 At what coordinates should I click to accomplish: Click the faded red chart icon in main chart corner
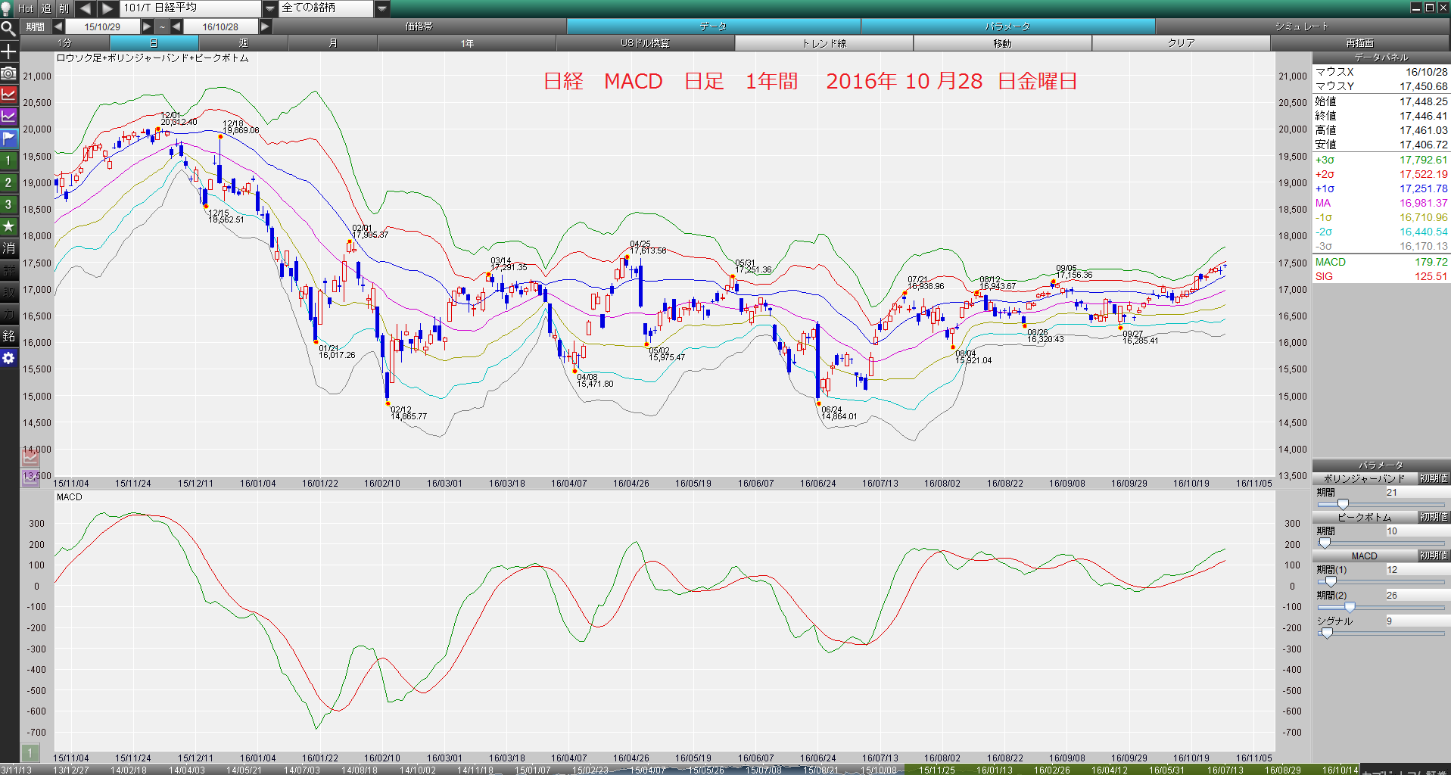click(x=30, y=457)
